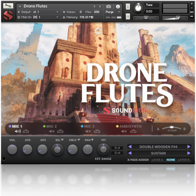
Task: Click the Max voices value 200
Action: coord(96,12)
